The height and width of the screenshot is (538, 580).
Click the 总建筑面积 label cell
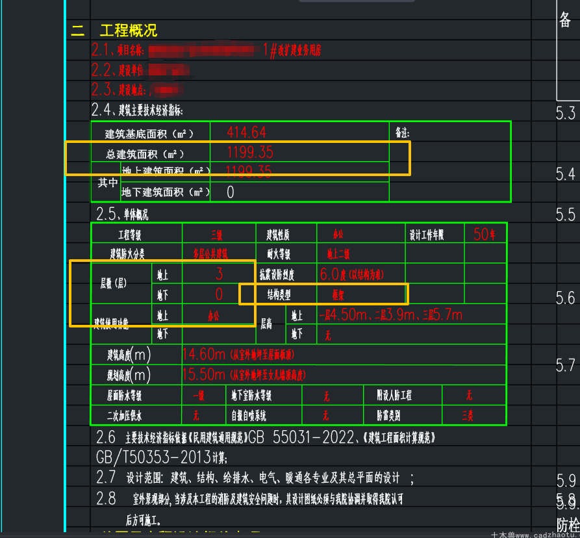[151, 152]
